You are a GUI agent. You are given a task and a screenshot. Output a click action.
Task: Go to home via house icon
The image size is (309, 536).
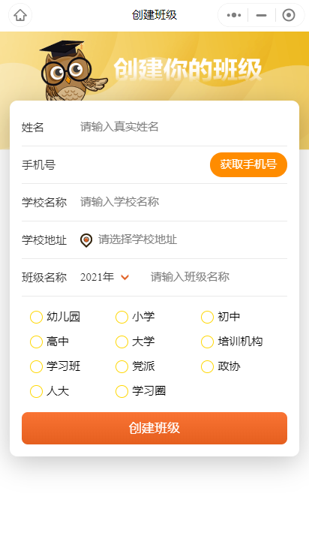pyautogui.click(x=20, y=15)
